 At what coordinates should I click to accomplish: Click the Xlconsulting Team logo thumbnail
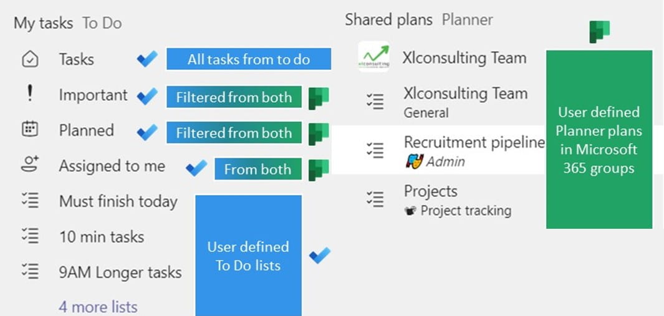374,57
